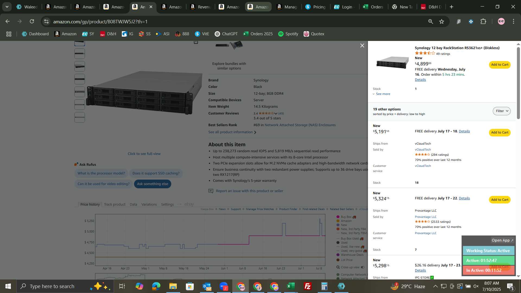
Task: Select Keepa Variations tab
Action: click(x=149, y=205)
